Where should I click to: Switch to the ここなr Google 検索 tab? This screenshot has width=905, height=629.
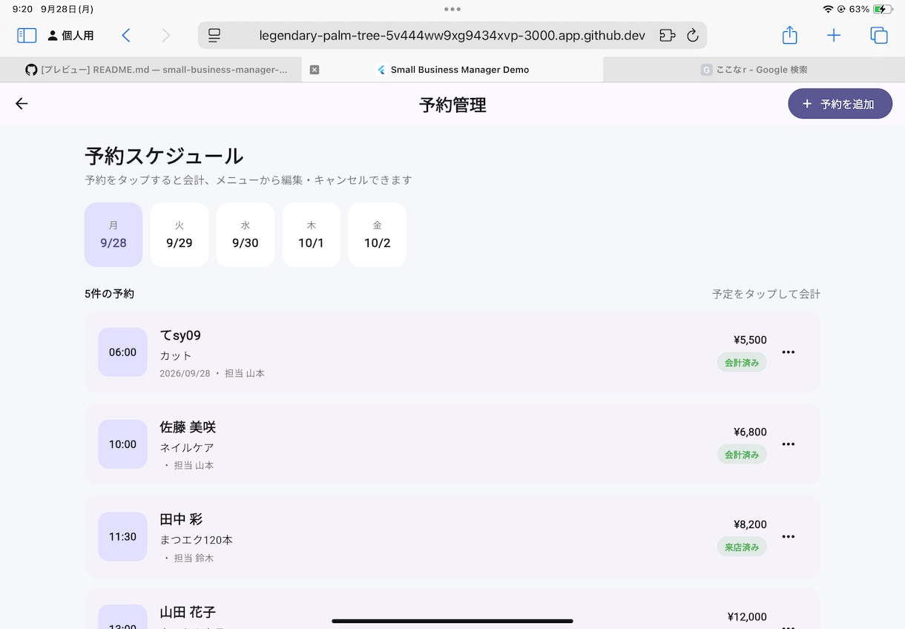click(754, 70)
